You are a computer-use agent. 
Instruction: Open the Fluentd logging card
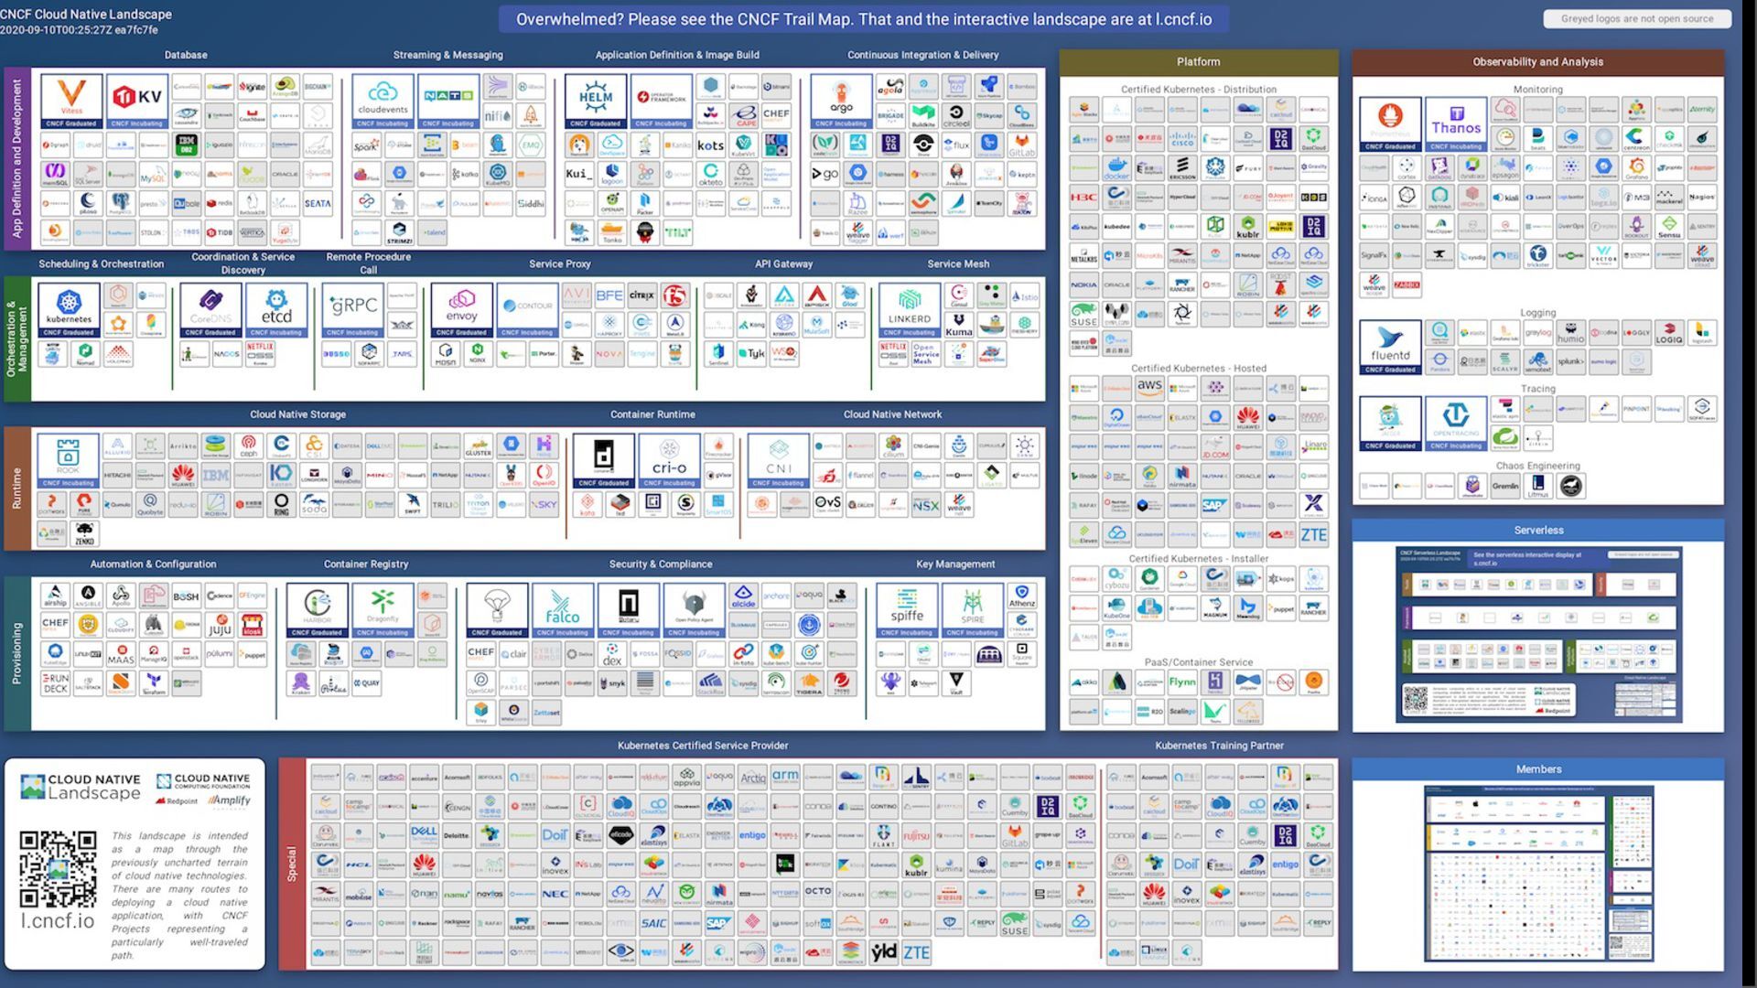[x=1390, y=347]
